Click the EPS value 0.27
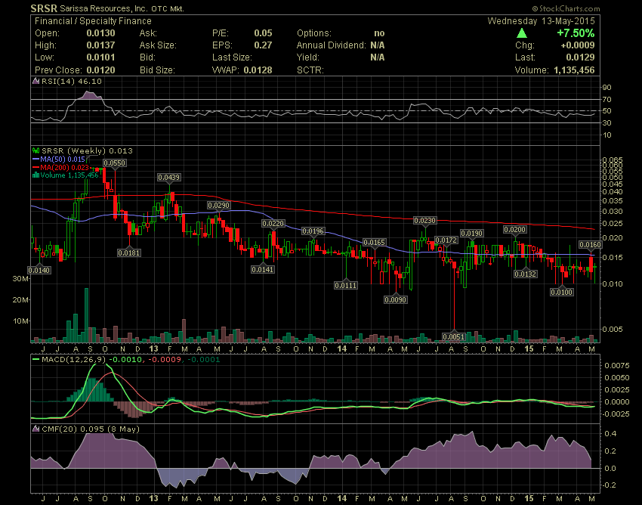 click(263, 45)
